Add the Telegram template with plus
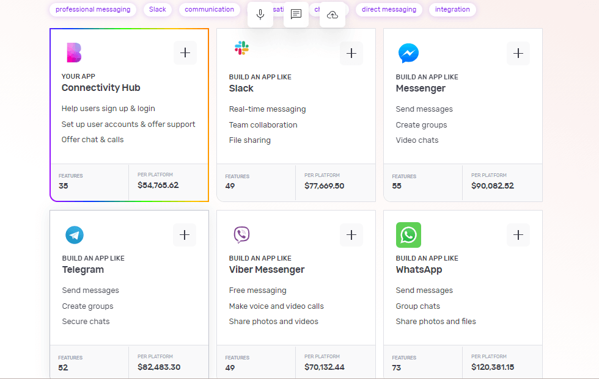 coord(185,235)
